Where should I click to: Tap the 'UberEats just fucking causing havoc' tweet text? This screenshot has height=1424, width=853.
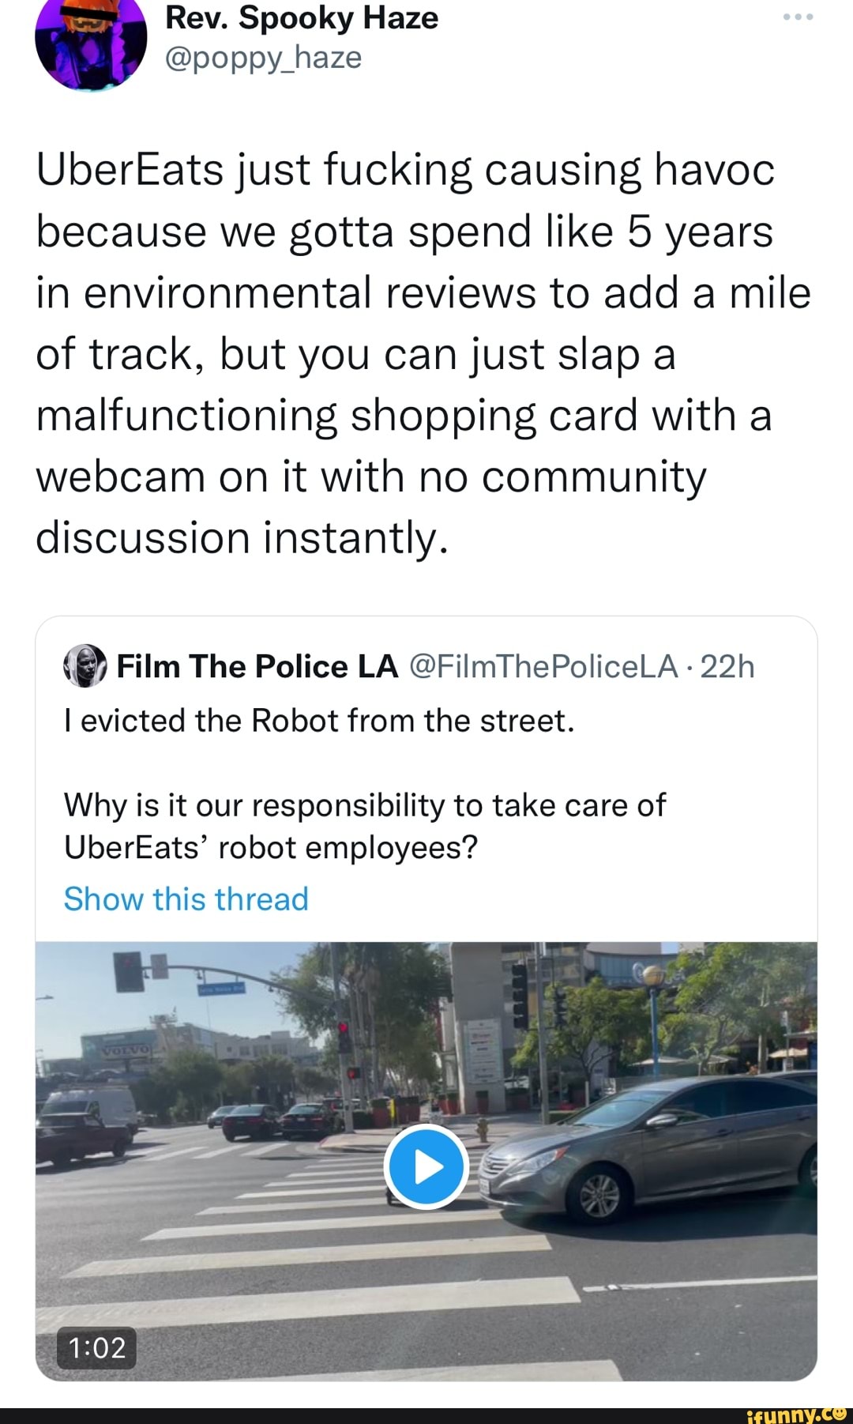pos(405,170)
